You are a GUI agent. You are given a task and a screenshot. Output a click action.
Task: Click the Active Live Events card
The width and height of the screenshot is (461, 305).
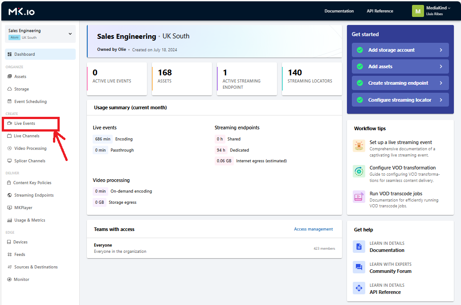(117, 79)
